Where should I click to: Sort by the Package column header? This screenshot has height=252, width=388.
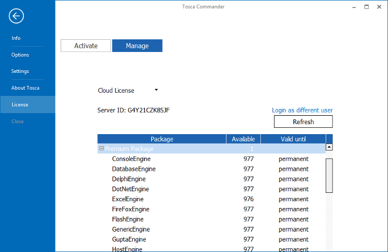coord(162,139)
